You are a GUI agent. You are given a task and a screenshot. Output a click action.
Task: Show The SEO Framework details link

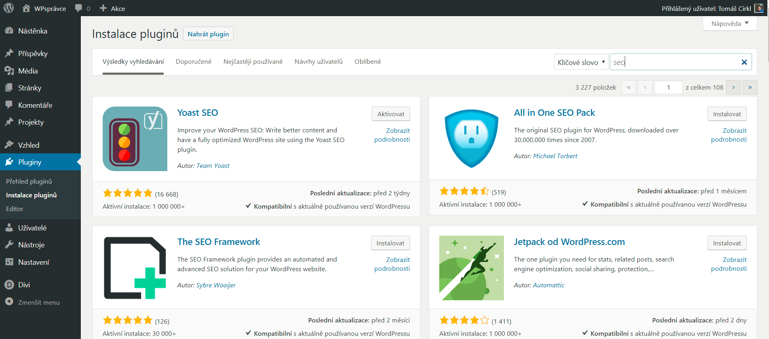tap(392, 264)
